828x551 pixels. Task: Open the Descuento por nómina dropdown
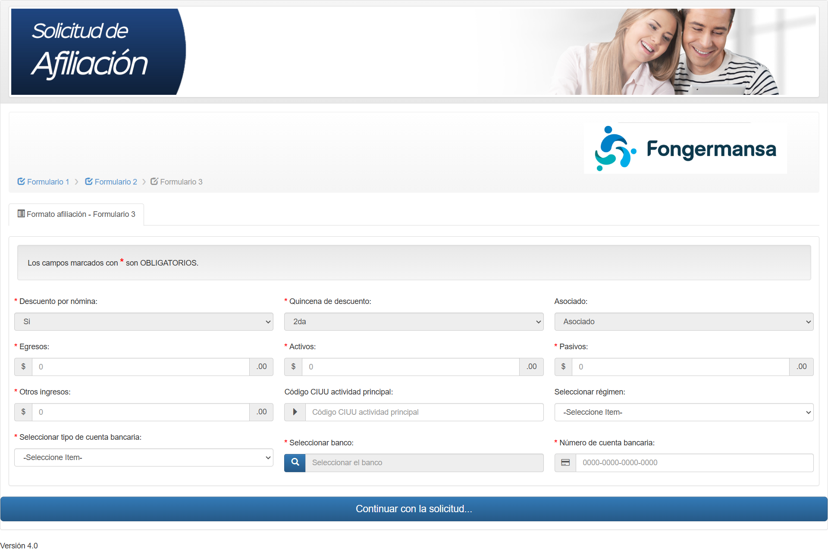[x=144, y=322]
